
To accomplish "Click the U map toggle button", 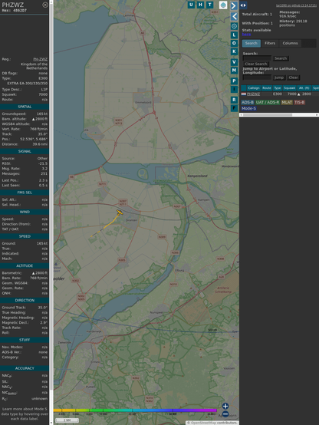I will 191,5.
